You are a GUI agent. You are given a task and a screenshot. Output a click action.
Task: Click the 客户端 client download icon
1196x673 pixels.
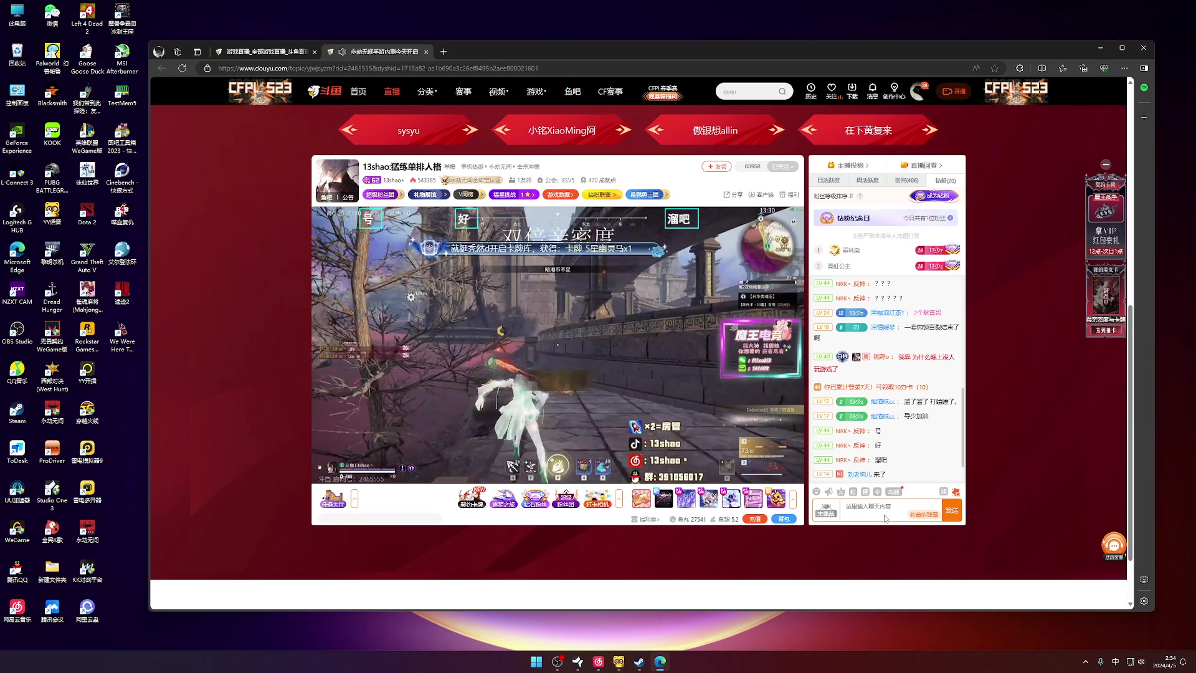pos(761,194)
